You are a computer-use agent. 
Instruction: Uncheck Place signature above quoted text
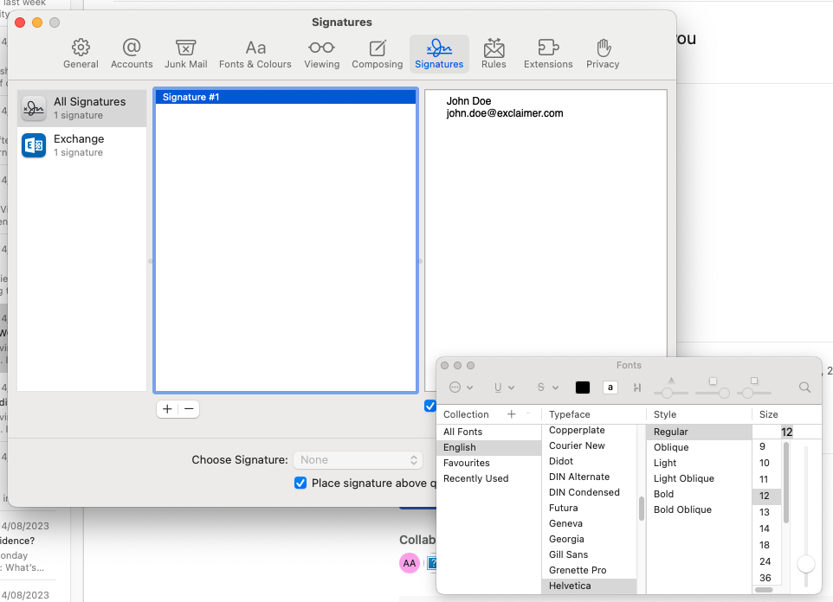(x=300, y=483)
